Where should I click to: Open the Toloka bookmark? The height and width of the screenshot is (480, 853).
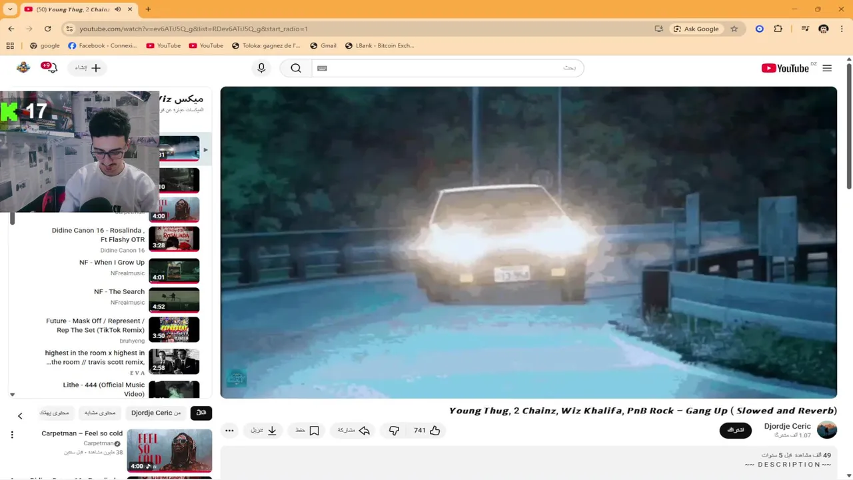(x=266, y=45)
